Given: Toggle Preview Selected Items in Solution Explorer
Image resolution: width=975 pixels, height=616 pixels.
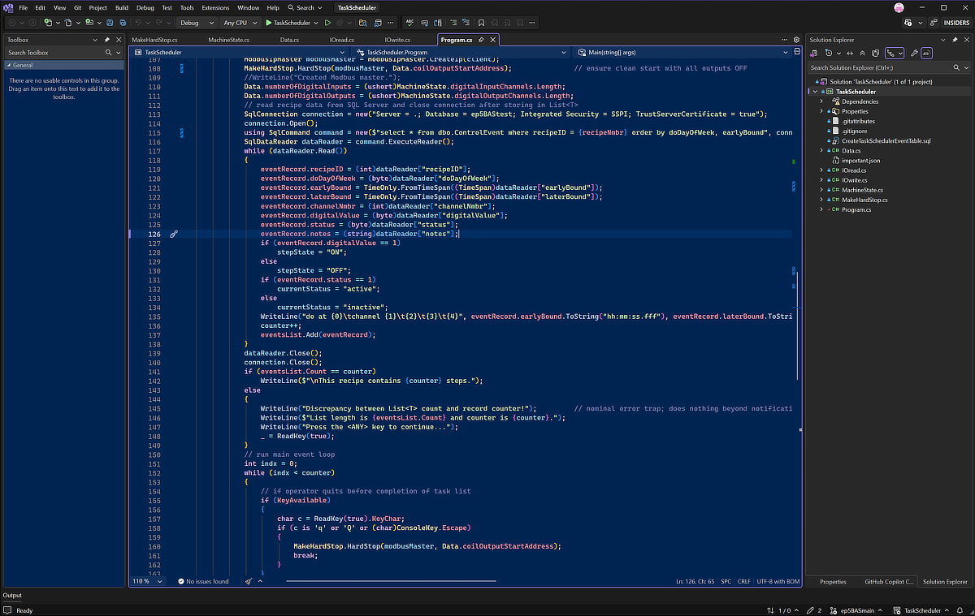Looking at the screenshot, I should tap(927, 53).
